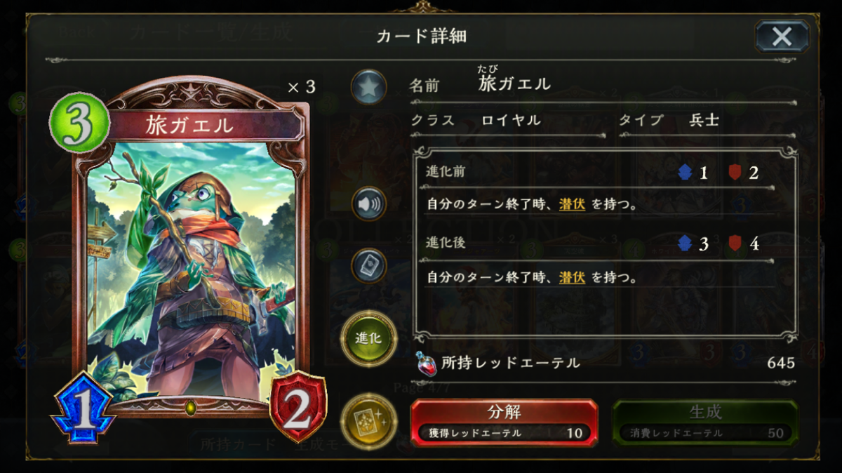Click the red ether potion icon

pos(425,363)
